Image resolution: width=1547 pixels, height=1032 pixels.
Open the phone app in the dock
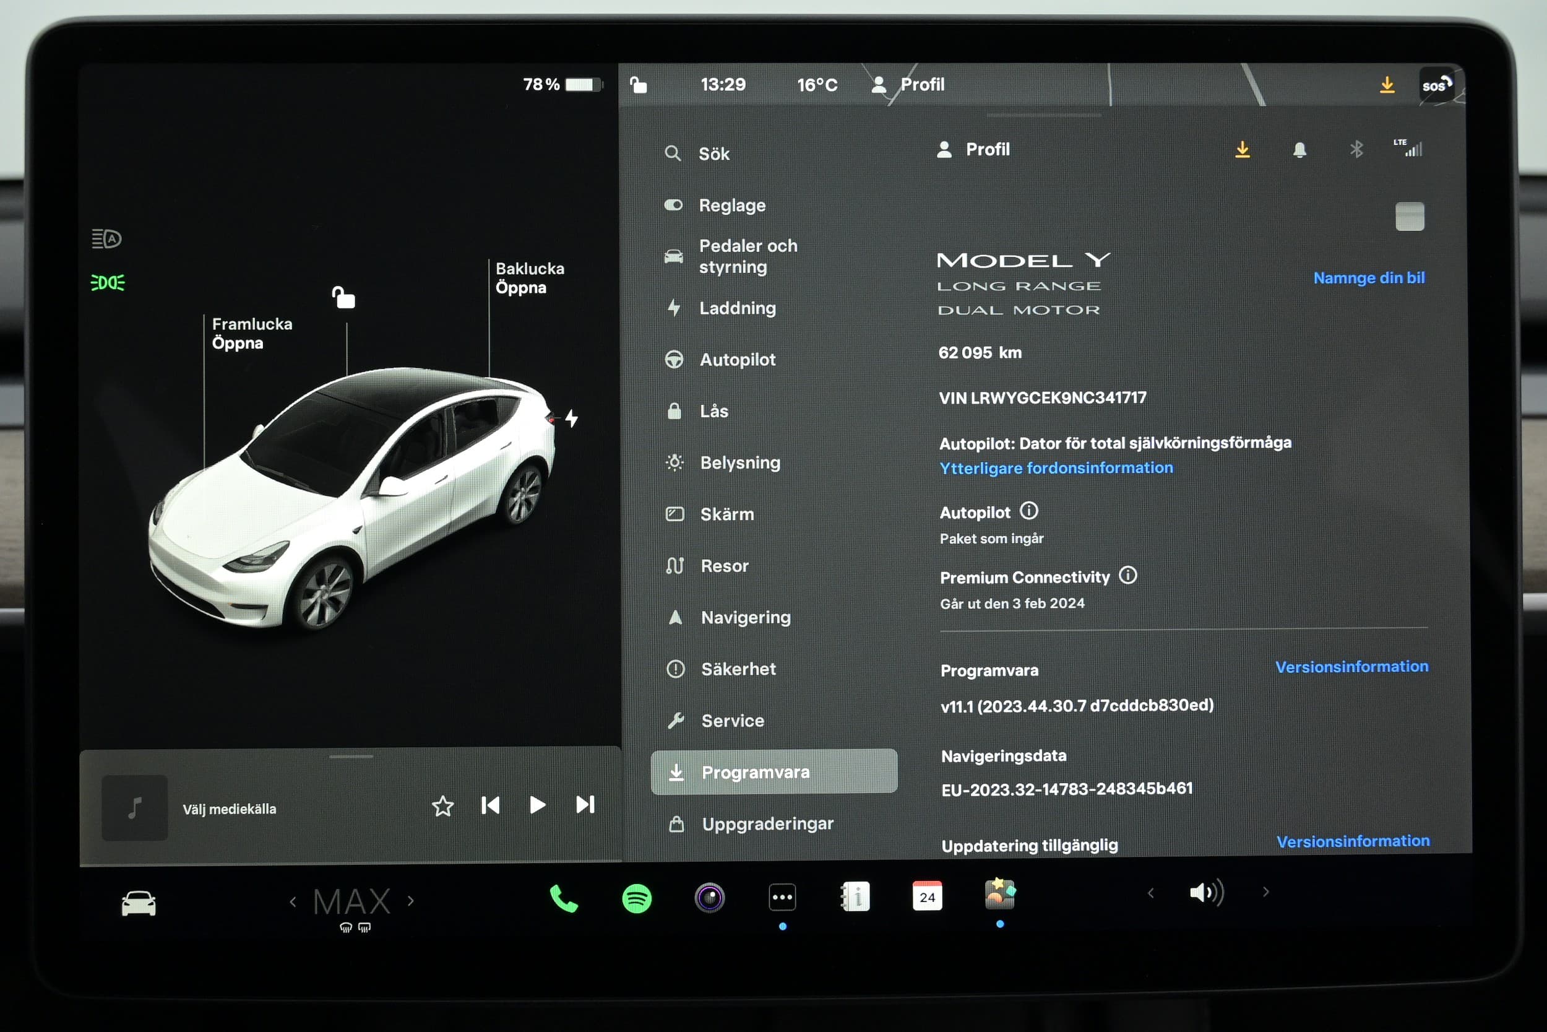click(564, 898)
